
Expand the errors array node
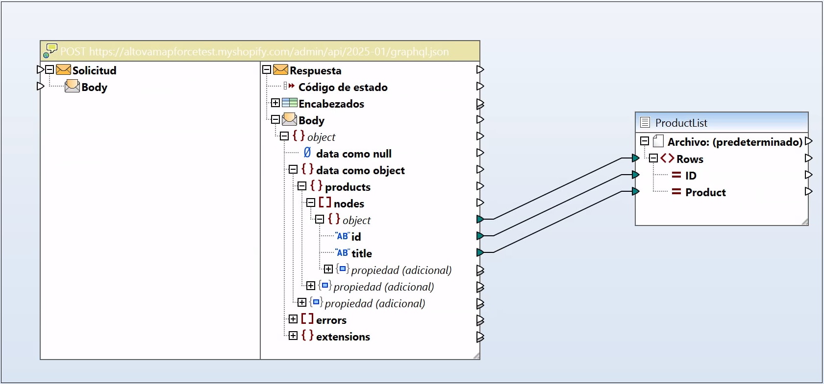coord(293,319)
